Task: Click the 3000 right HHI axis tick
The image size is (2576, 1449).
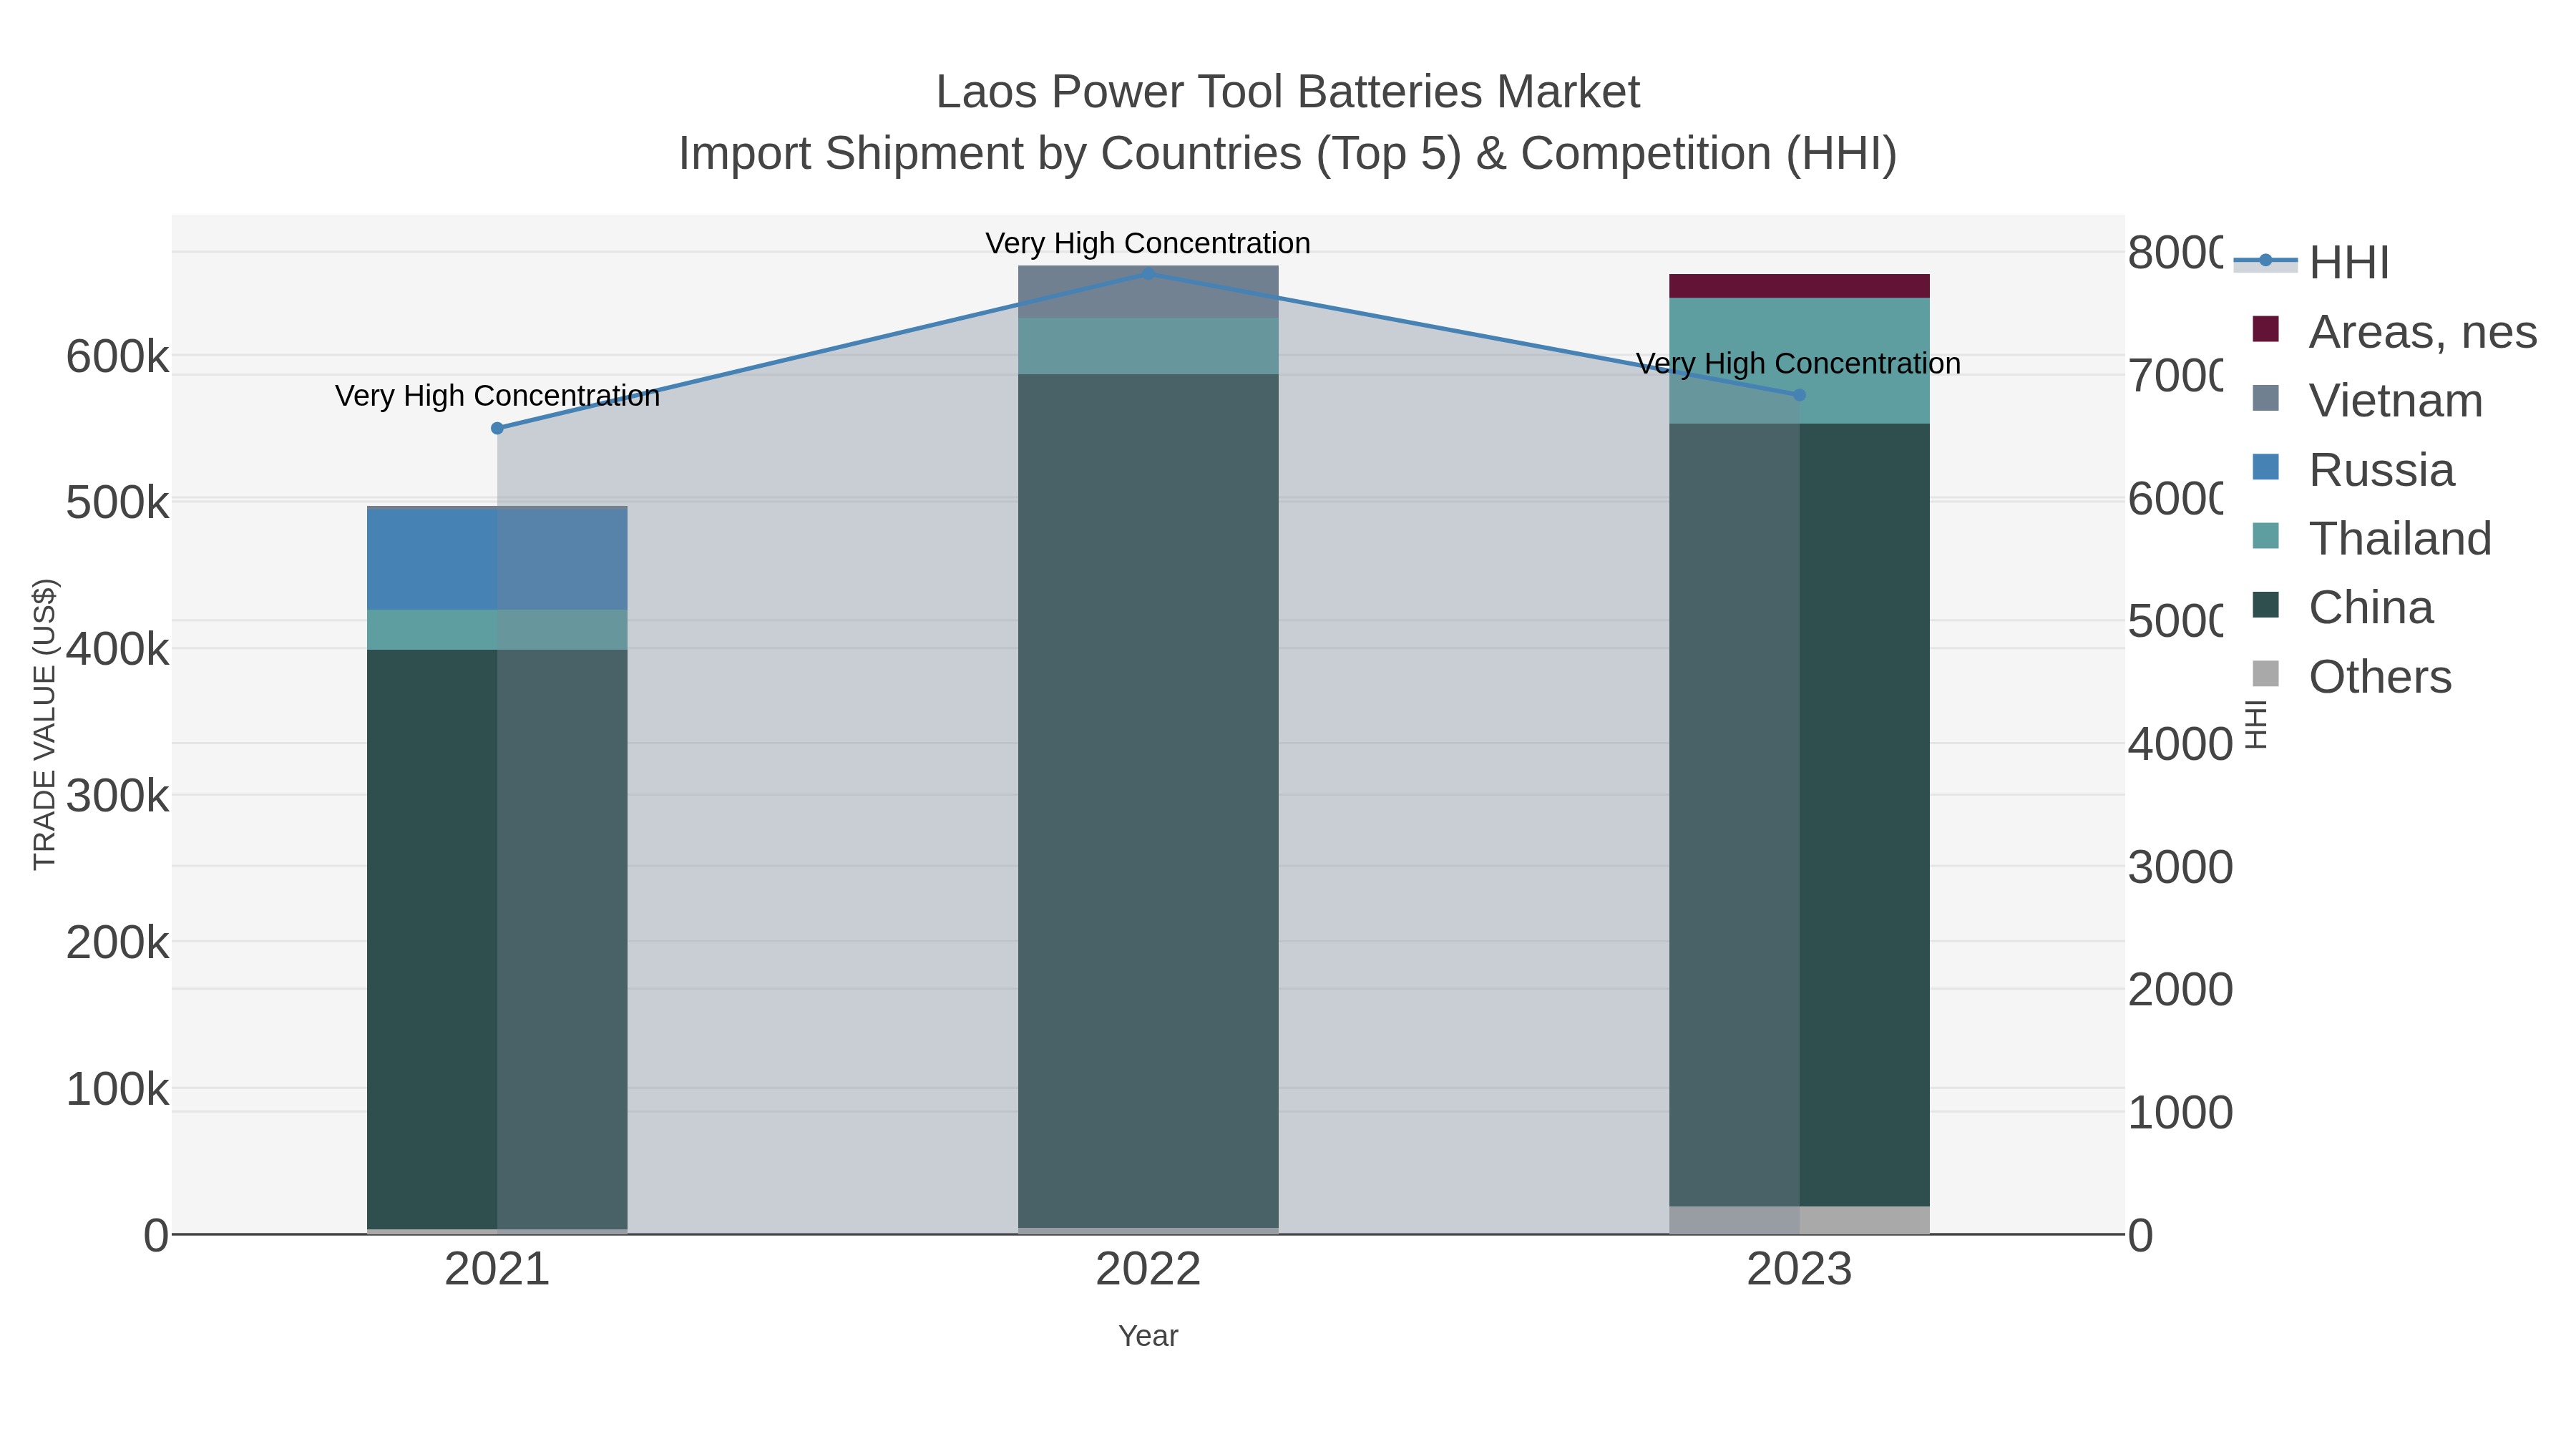Action: tap(2180, 867)
